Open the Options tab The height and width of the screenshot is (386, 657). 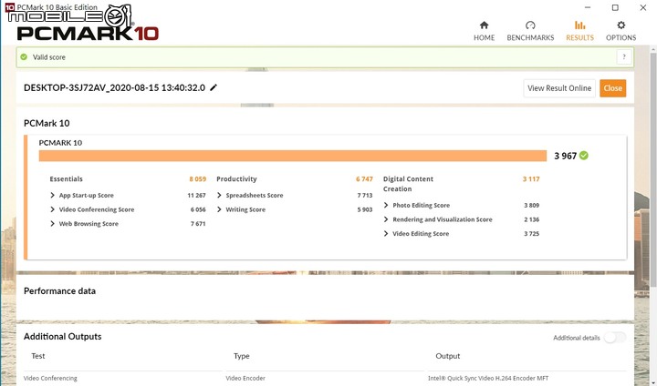coord(620,31)
